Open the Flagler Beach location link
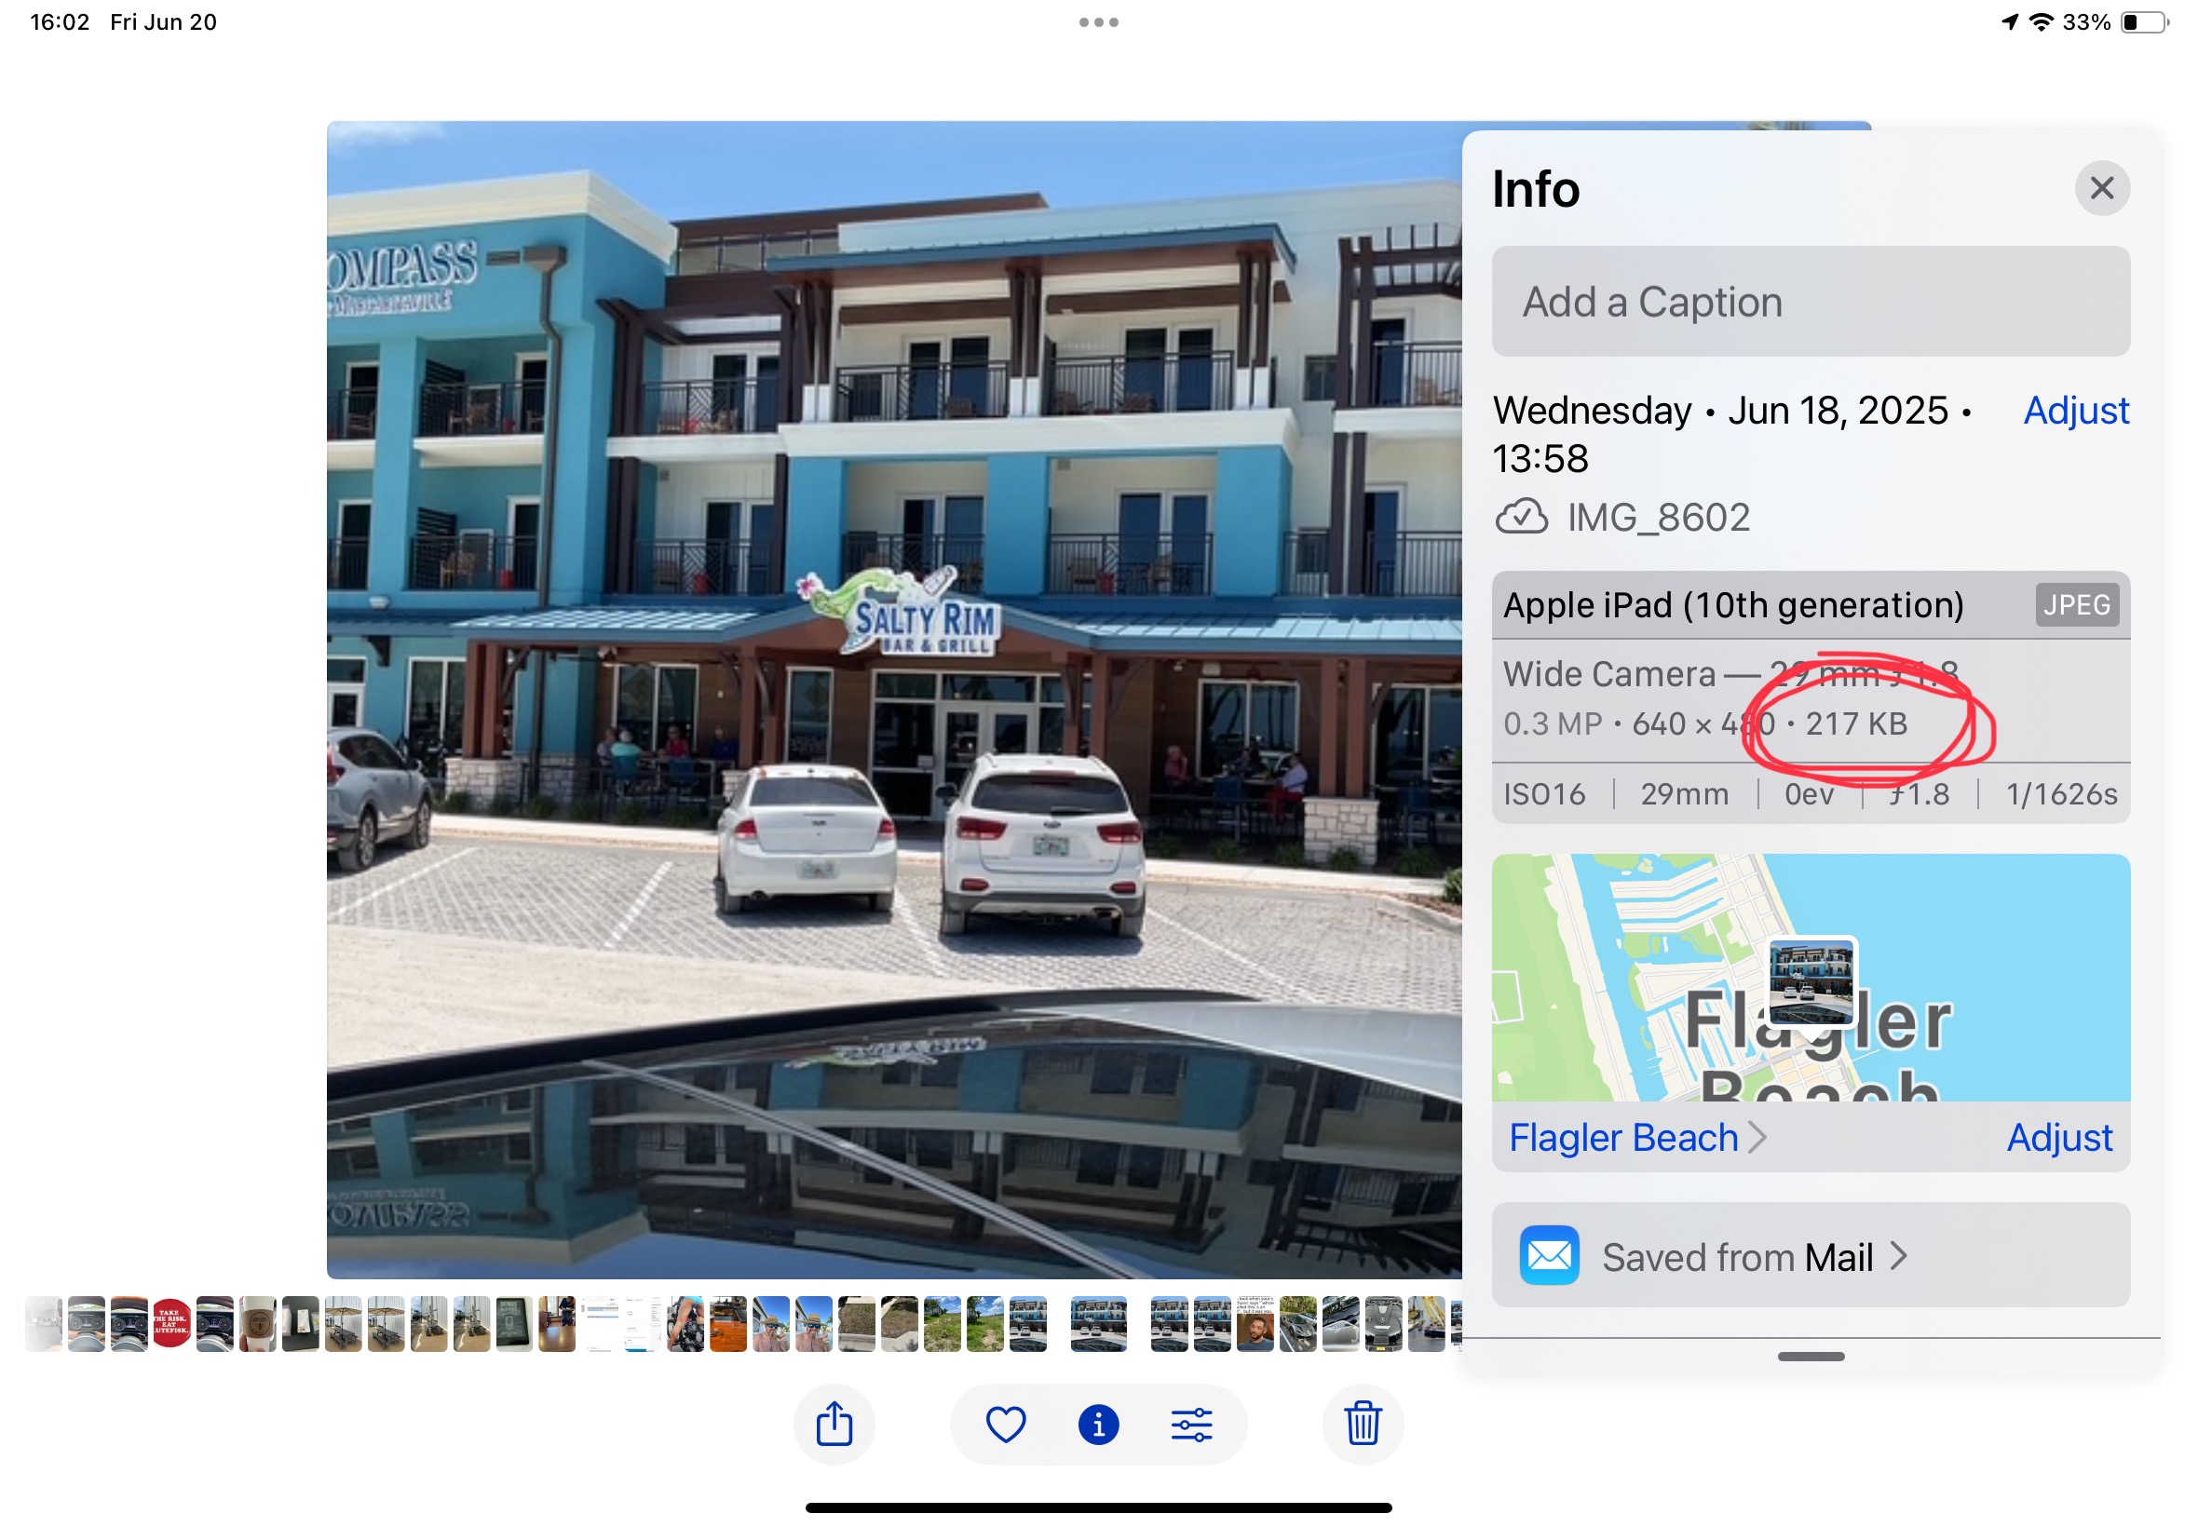This screenshot has height=1527, width=2198. click(x=1623, y=1137)
